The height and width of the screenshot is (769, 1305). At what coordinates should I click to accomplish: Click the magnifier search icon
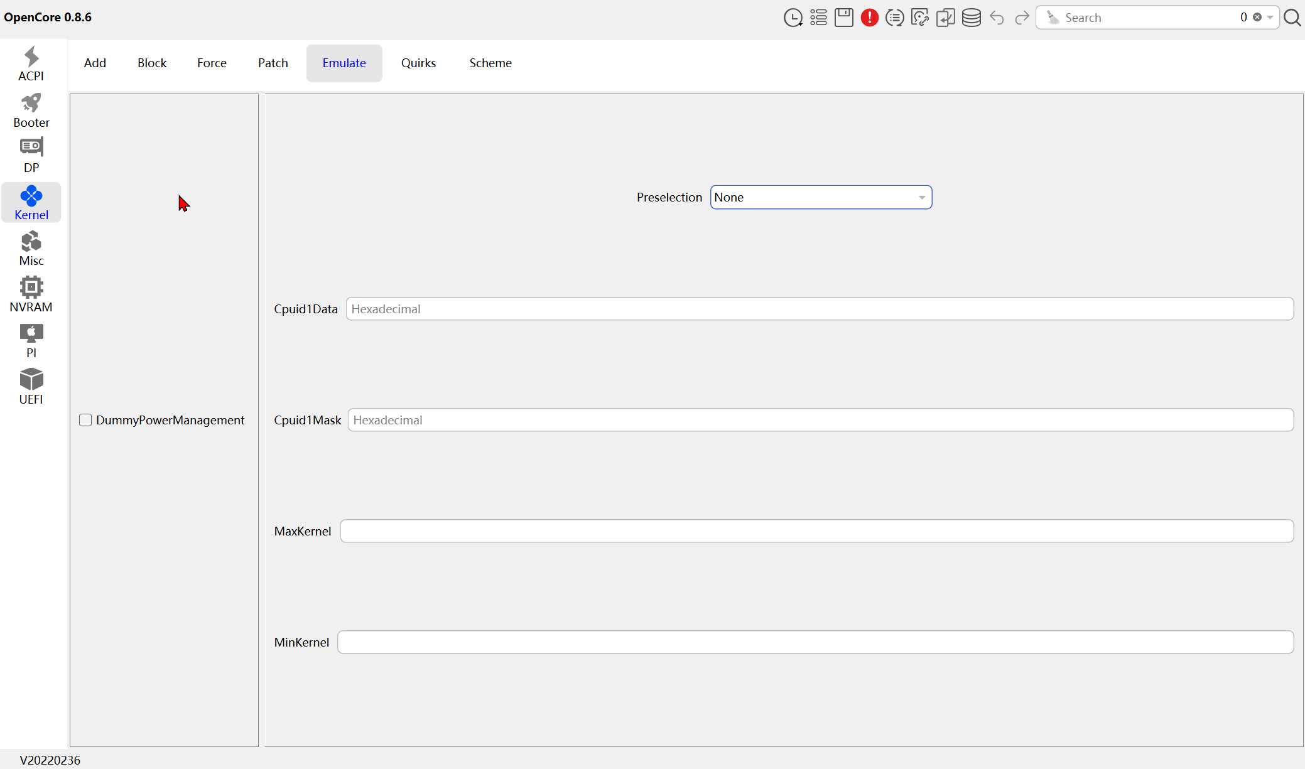[1292, 18]
